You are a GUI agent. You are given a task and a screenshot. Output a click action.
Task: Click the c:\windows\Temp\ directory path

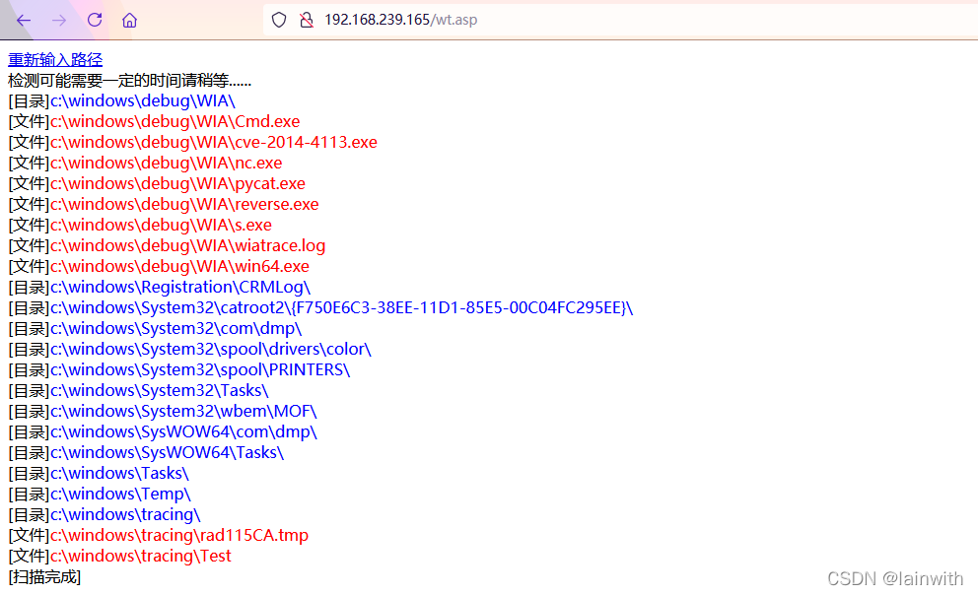[120, 495]
